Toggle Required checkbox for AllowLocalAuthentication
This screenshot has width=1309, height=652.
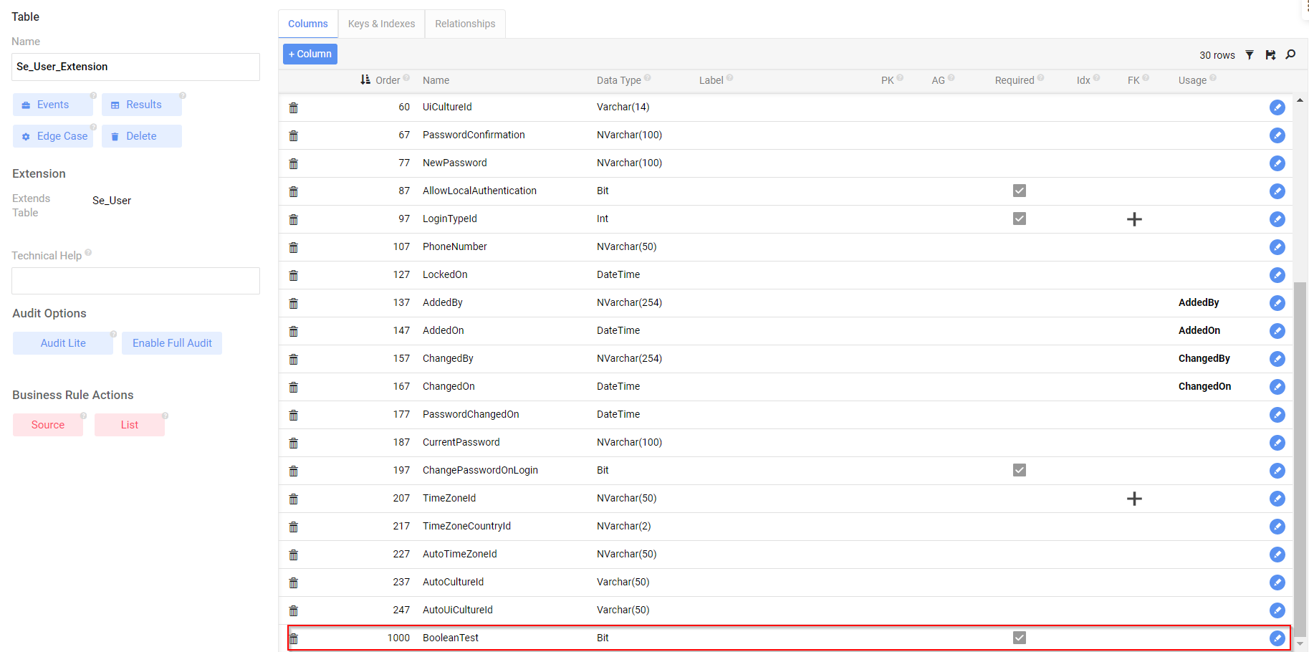1019,191
